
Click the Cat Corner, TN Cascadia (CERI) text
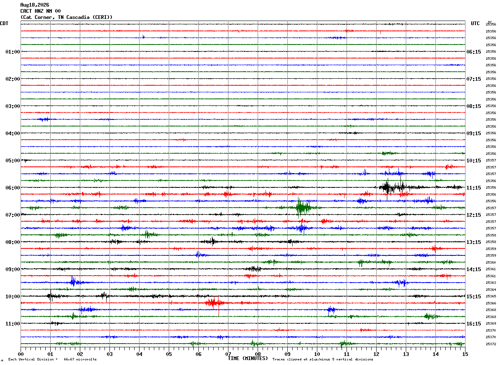pyautogui.click(x=66, y=17)
